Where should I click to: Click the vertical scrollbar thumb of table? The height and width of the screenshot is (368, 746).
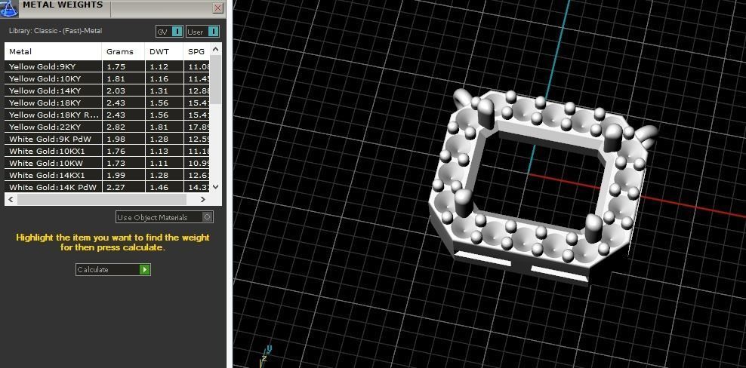(215, 79)
